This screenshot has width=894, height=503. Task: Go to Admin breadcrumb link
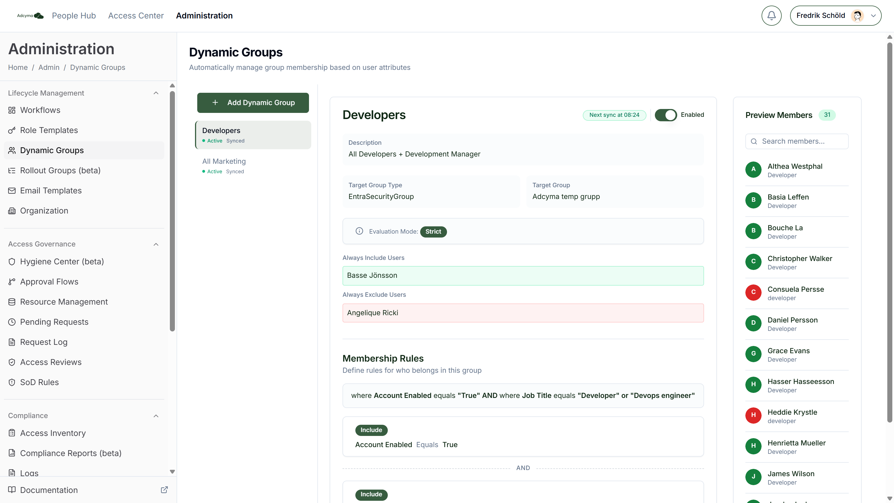point(49,67)
